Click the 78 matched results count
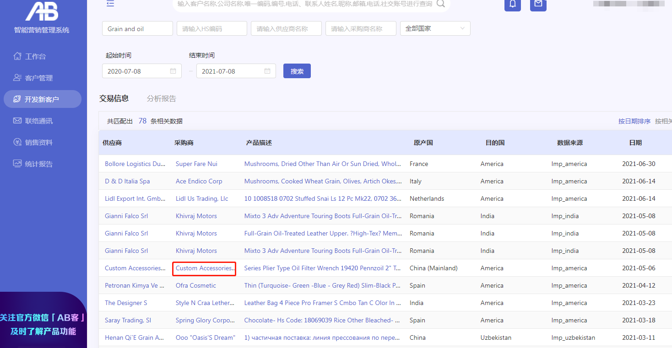The width and height of the screenshot is (672, 348). tap(142, 121)
